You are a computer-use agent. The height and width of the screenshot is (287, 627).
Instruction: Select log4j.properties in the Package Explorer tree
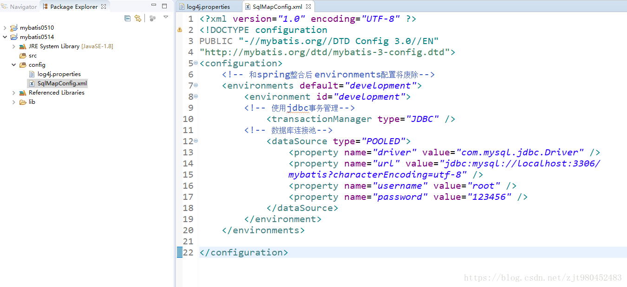(59, 74)
